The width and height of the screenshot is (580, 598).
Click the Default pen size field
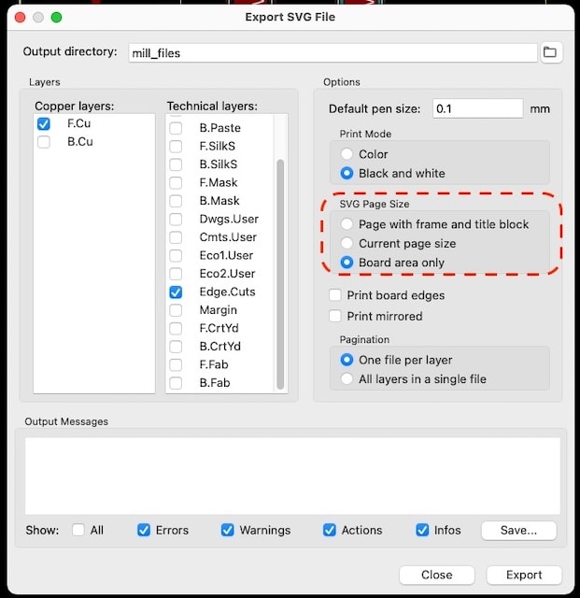477,108
